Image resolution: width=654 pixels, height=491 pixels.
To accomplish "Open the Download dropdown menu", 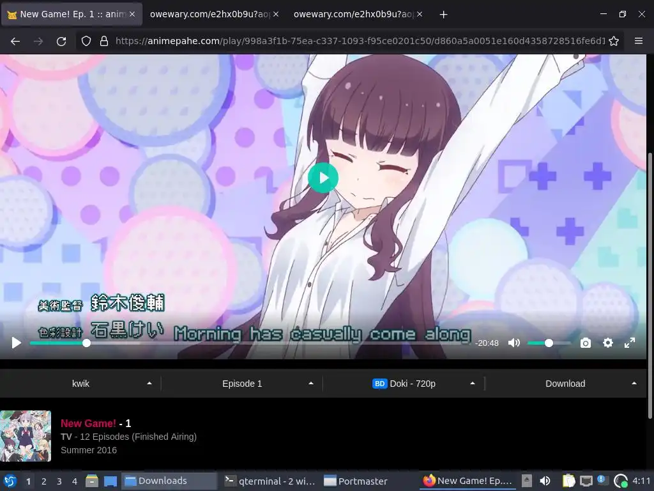I will tap(565, 384).
